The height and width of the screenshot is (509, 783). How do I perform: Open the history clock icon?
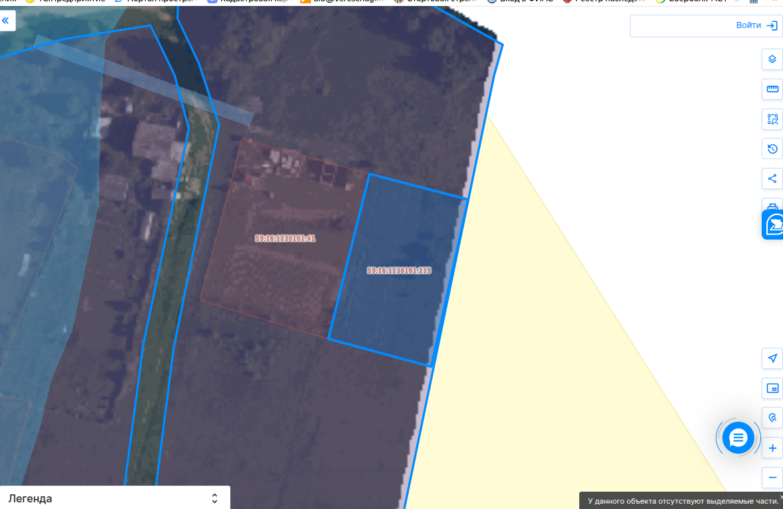click(x=772, y=149)
